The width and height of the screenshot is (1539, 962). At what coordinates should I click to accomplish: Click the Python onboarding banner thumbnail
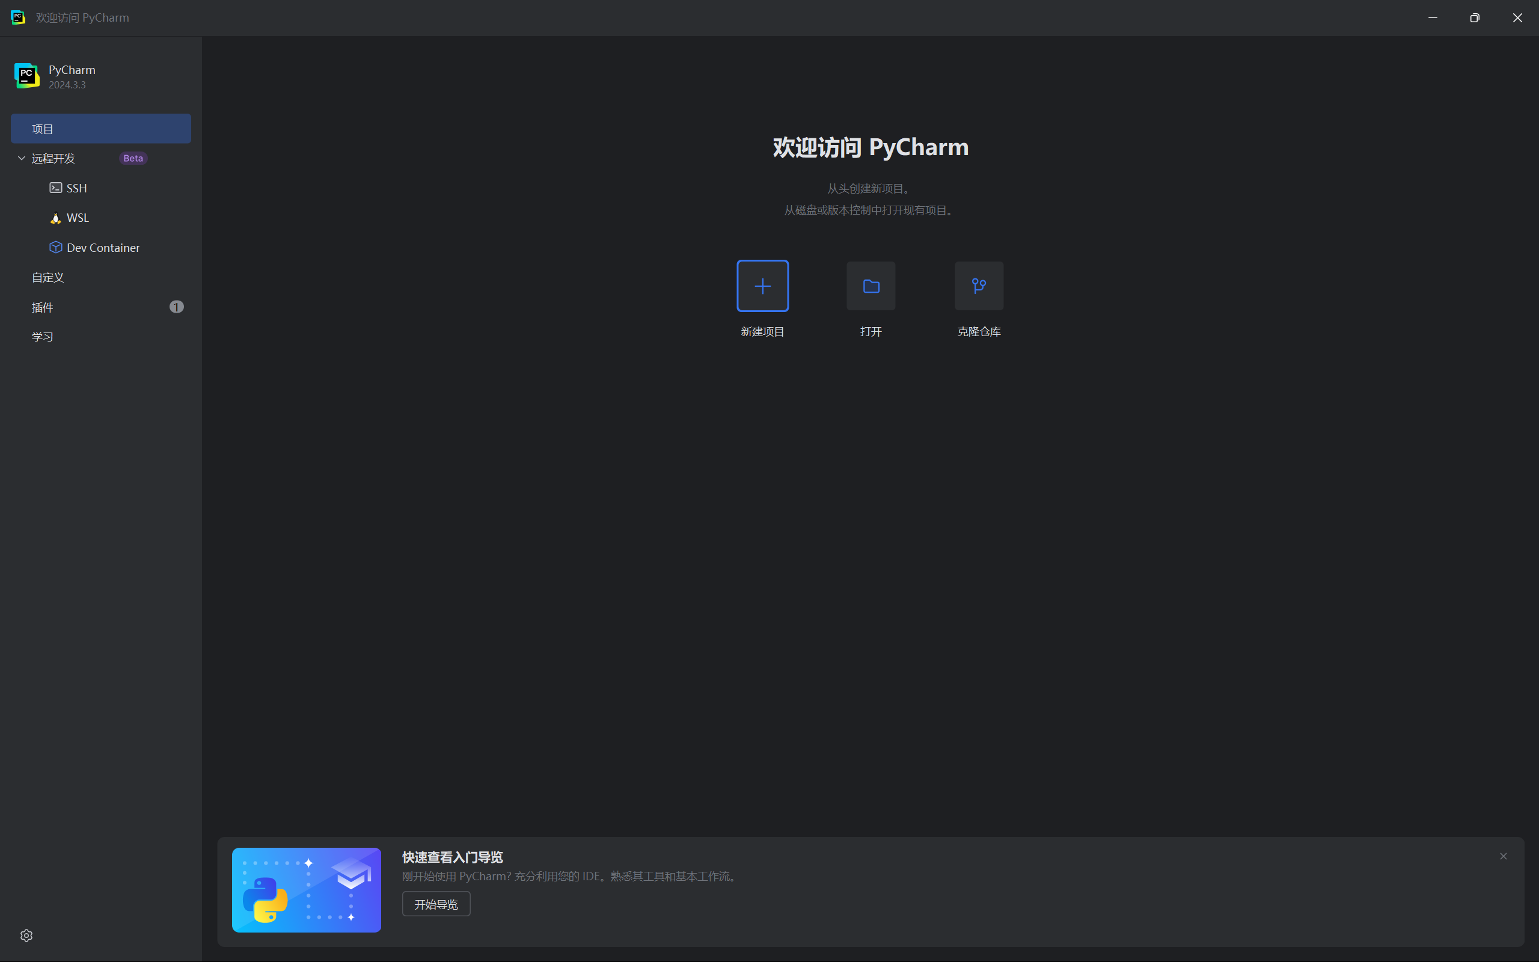click(x=306, y=890)
